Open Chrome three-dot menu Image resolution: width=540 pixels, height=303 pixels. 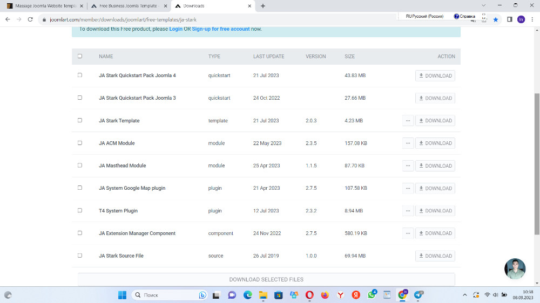coord(532,19)
